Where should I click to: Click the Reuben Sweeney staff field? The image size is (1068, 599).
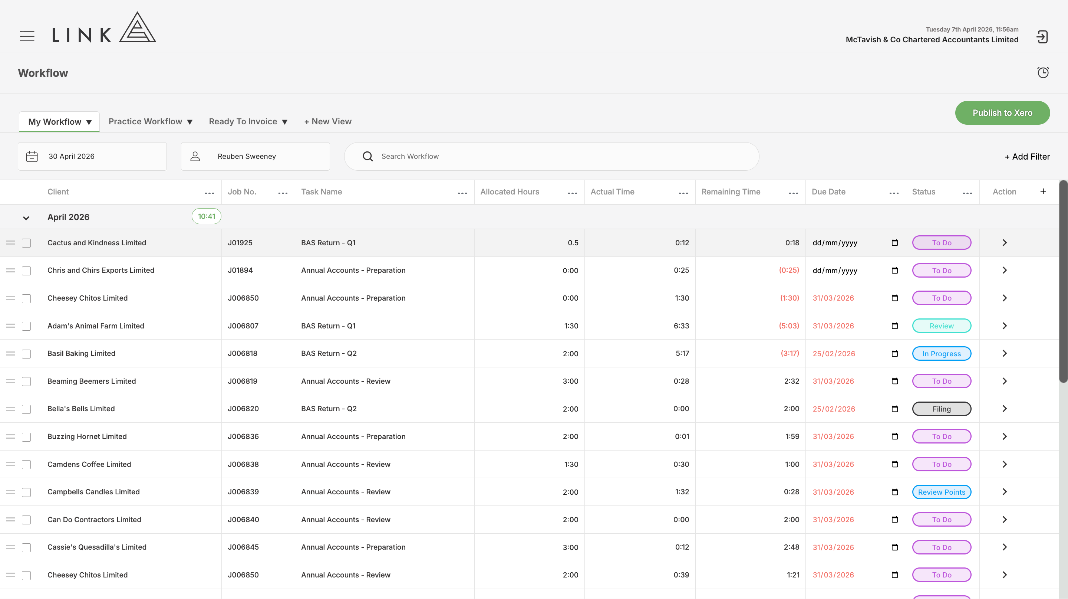click(256, 156)
